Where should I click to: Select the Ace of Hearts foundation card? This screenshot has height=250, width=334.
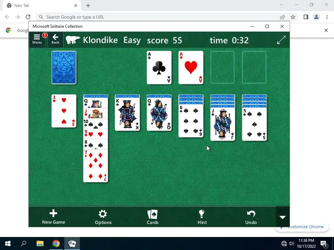(x=191, y=68)
